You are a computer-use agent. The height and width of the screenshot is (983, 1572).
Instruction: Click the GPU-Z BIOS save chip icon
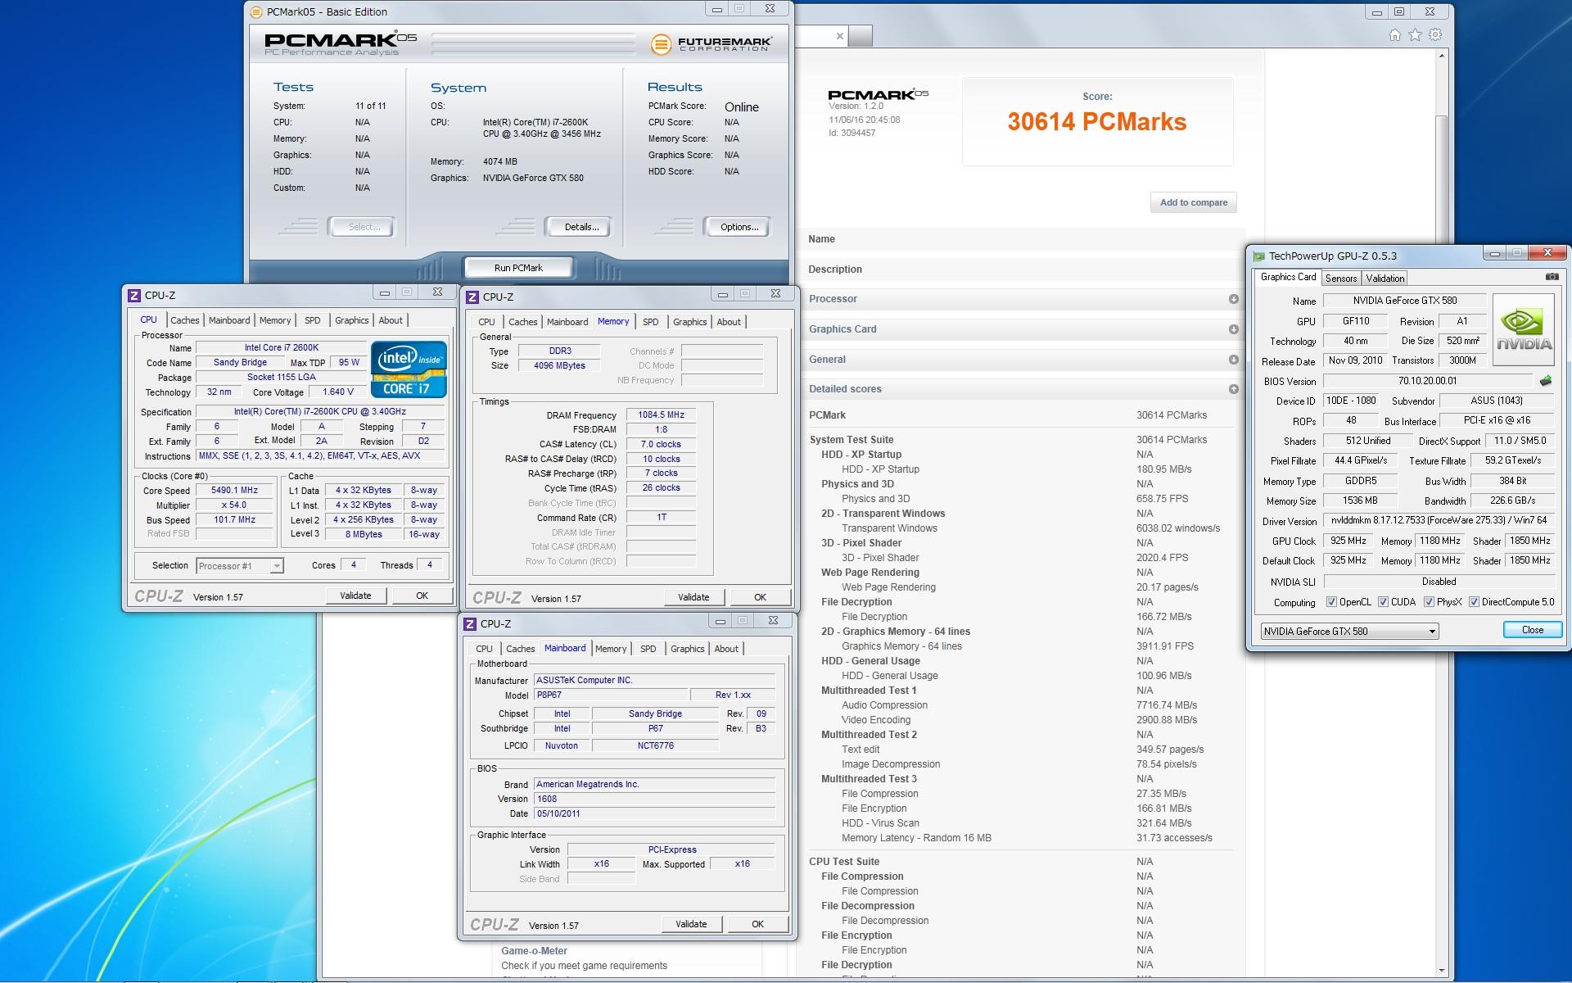pos(1546,381)
